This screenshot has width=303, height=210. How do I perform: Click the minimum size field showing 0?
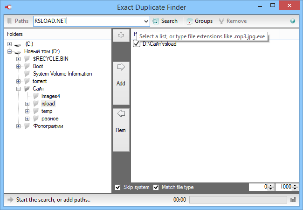coord(259,187)
